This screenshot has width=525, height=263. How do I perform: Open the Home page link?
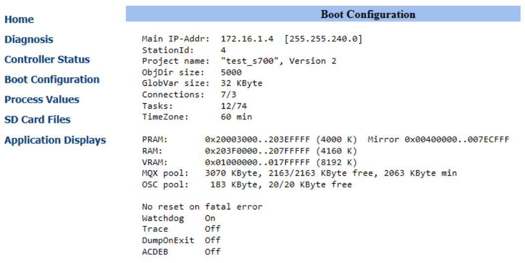[x=19, y=20]
